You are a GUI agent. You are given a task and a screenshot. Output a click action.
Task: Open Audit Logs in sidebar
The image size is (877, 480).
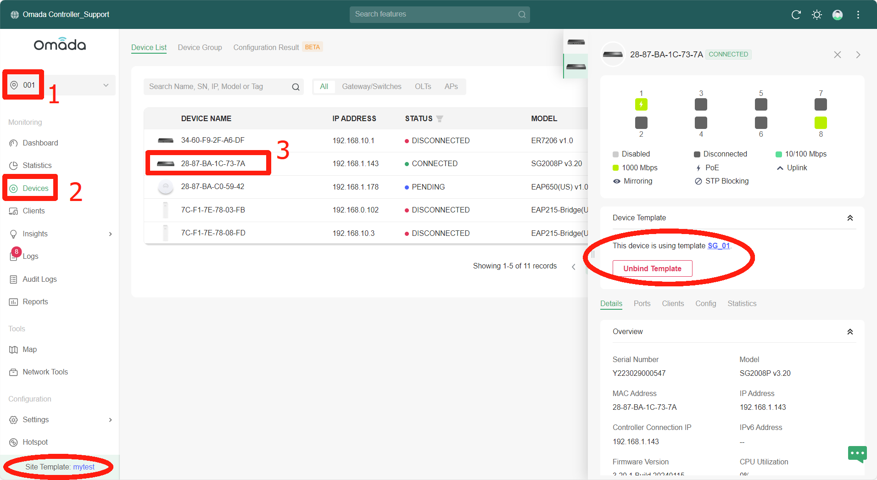coord(39,279)
